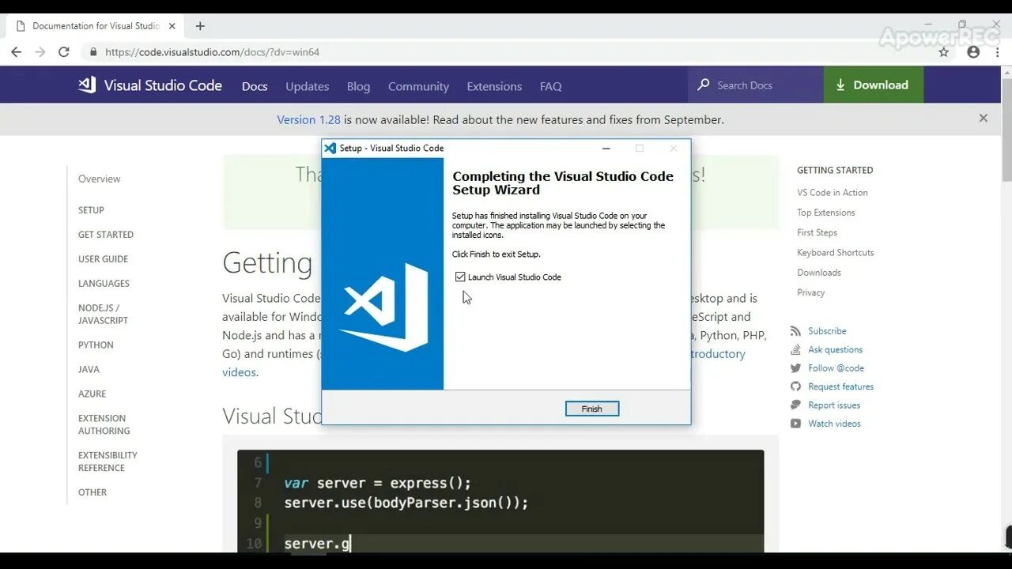
Task: Open the Updates menu item
Action: tap(308, 86)
